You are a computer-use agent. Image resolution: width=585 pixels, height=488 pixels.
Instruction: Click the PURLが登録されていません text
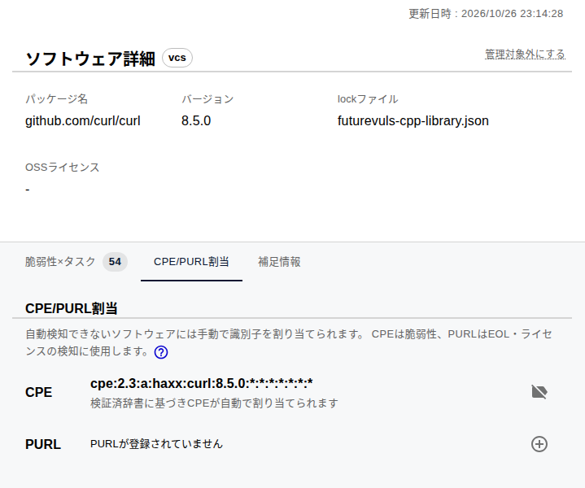pyautogui.click(x=156, y=444)
